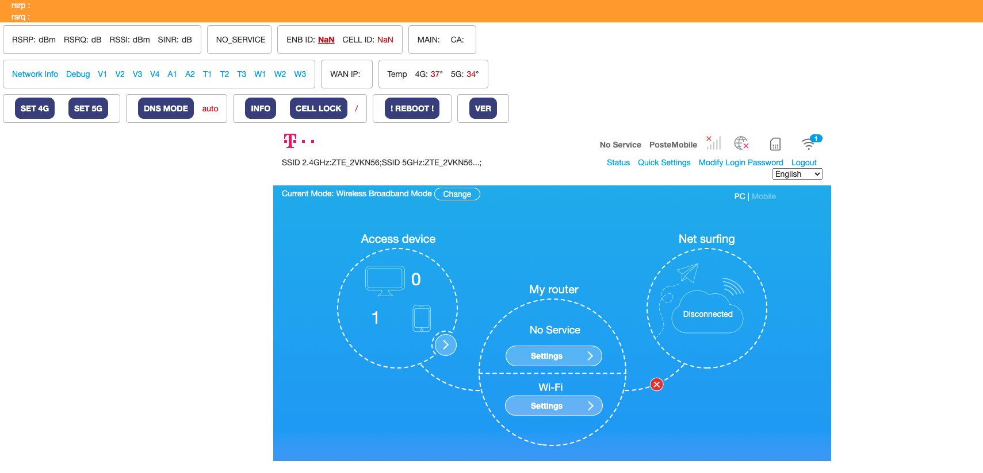The width and height of the screenshot is (983, 473).
Task: Click the Access device arrow circle
Action: [445, 345]
